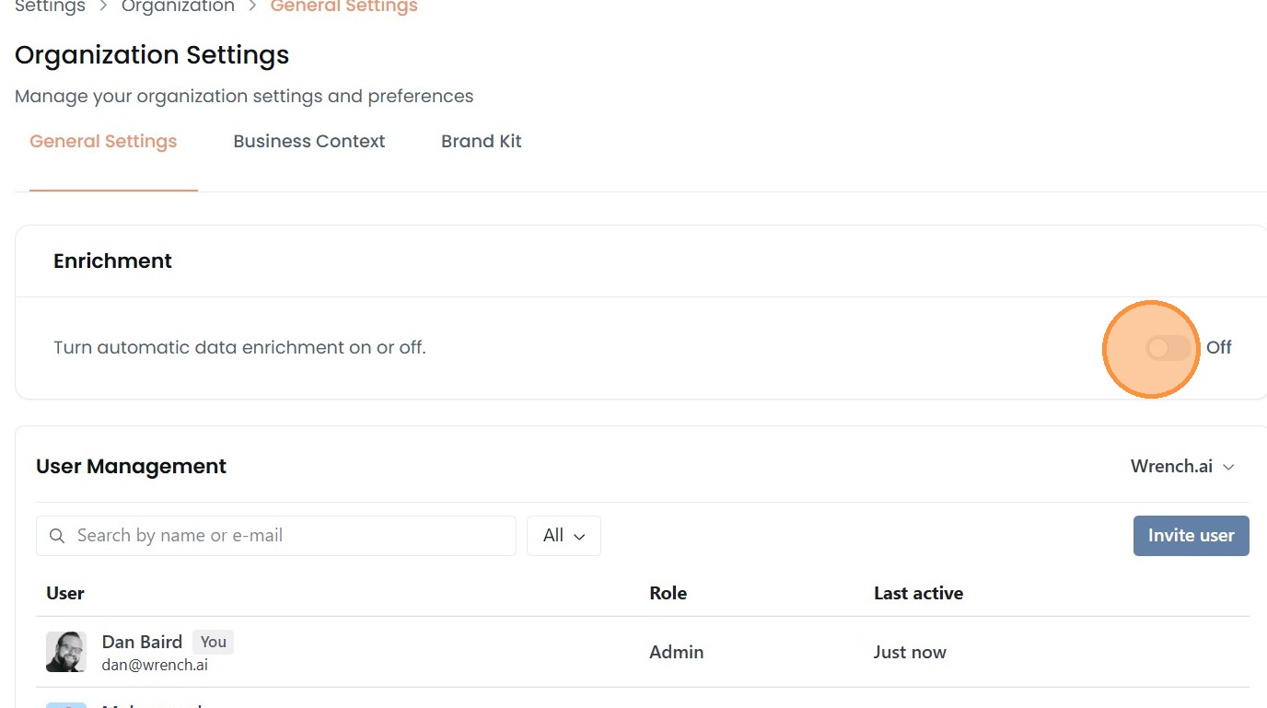
Task: Click the User column header
Action: point(65,594)
